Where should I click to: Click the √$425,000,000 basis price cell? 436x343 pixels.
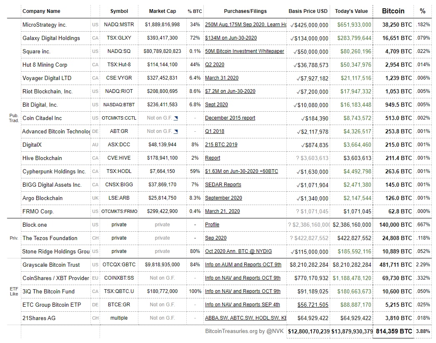[x=309, y=25]
